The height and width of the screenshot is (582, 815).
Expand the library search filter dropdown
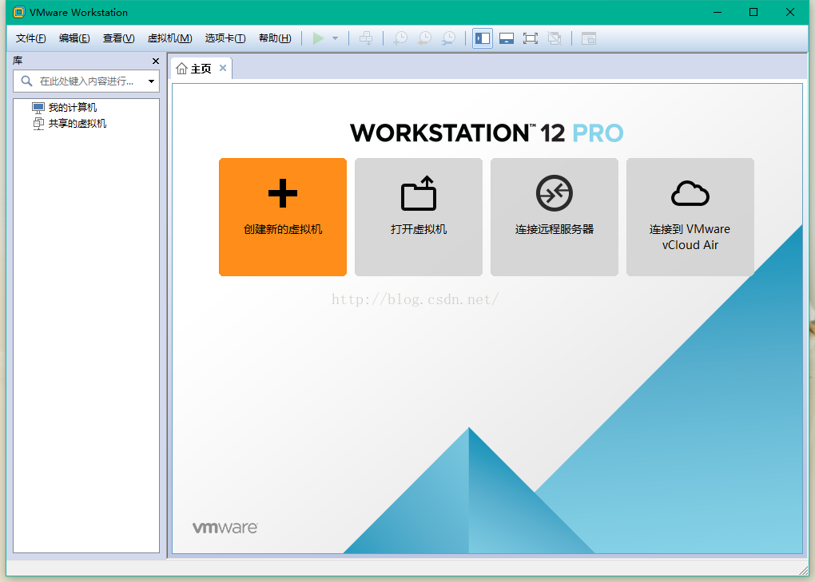click(151, 81)
